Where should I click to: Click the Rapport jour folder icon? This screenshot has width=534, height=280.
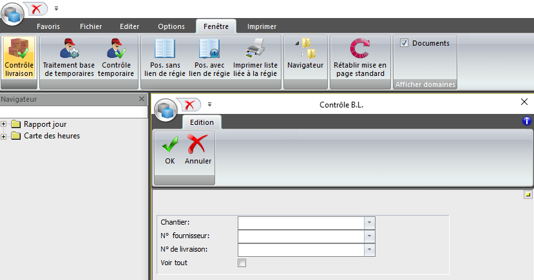[16, 124]
